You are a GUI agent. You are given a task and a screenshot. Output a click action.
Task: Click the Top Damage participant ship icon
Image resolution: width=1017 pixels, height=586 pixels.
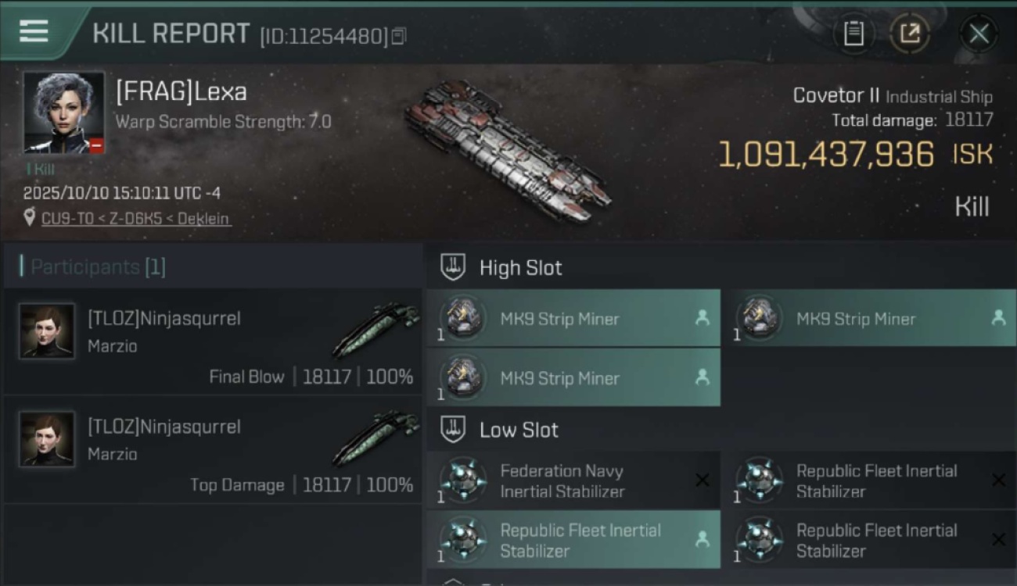coord(376,439)
